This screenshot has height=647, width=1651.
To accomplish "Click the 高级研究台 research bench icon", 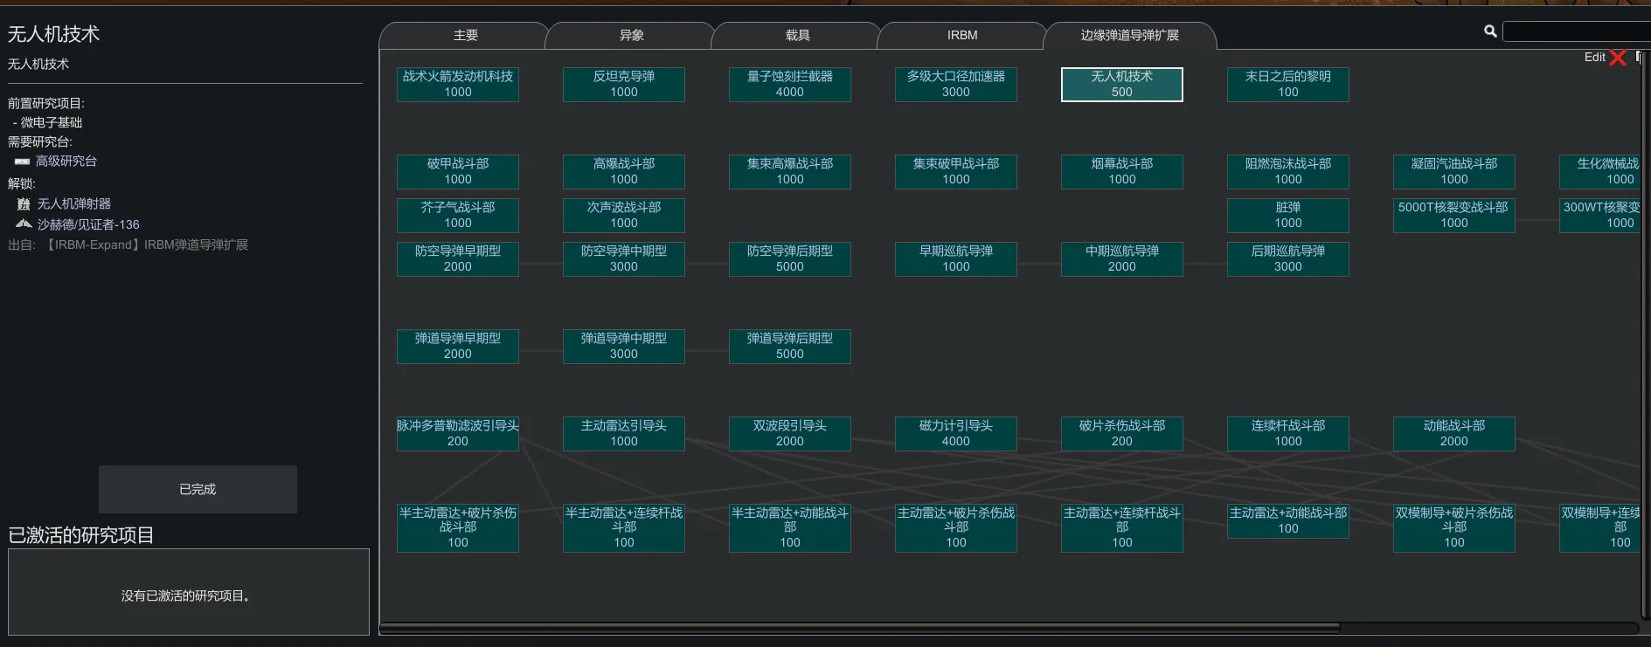I will point(22,162).
